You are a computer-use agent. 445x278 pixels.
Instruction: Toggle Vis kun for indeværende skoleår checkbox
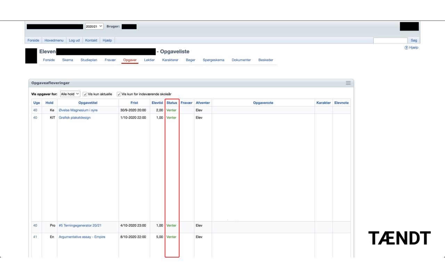pyautogui.click(x=119, y=94)
